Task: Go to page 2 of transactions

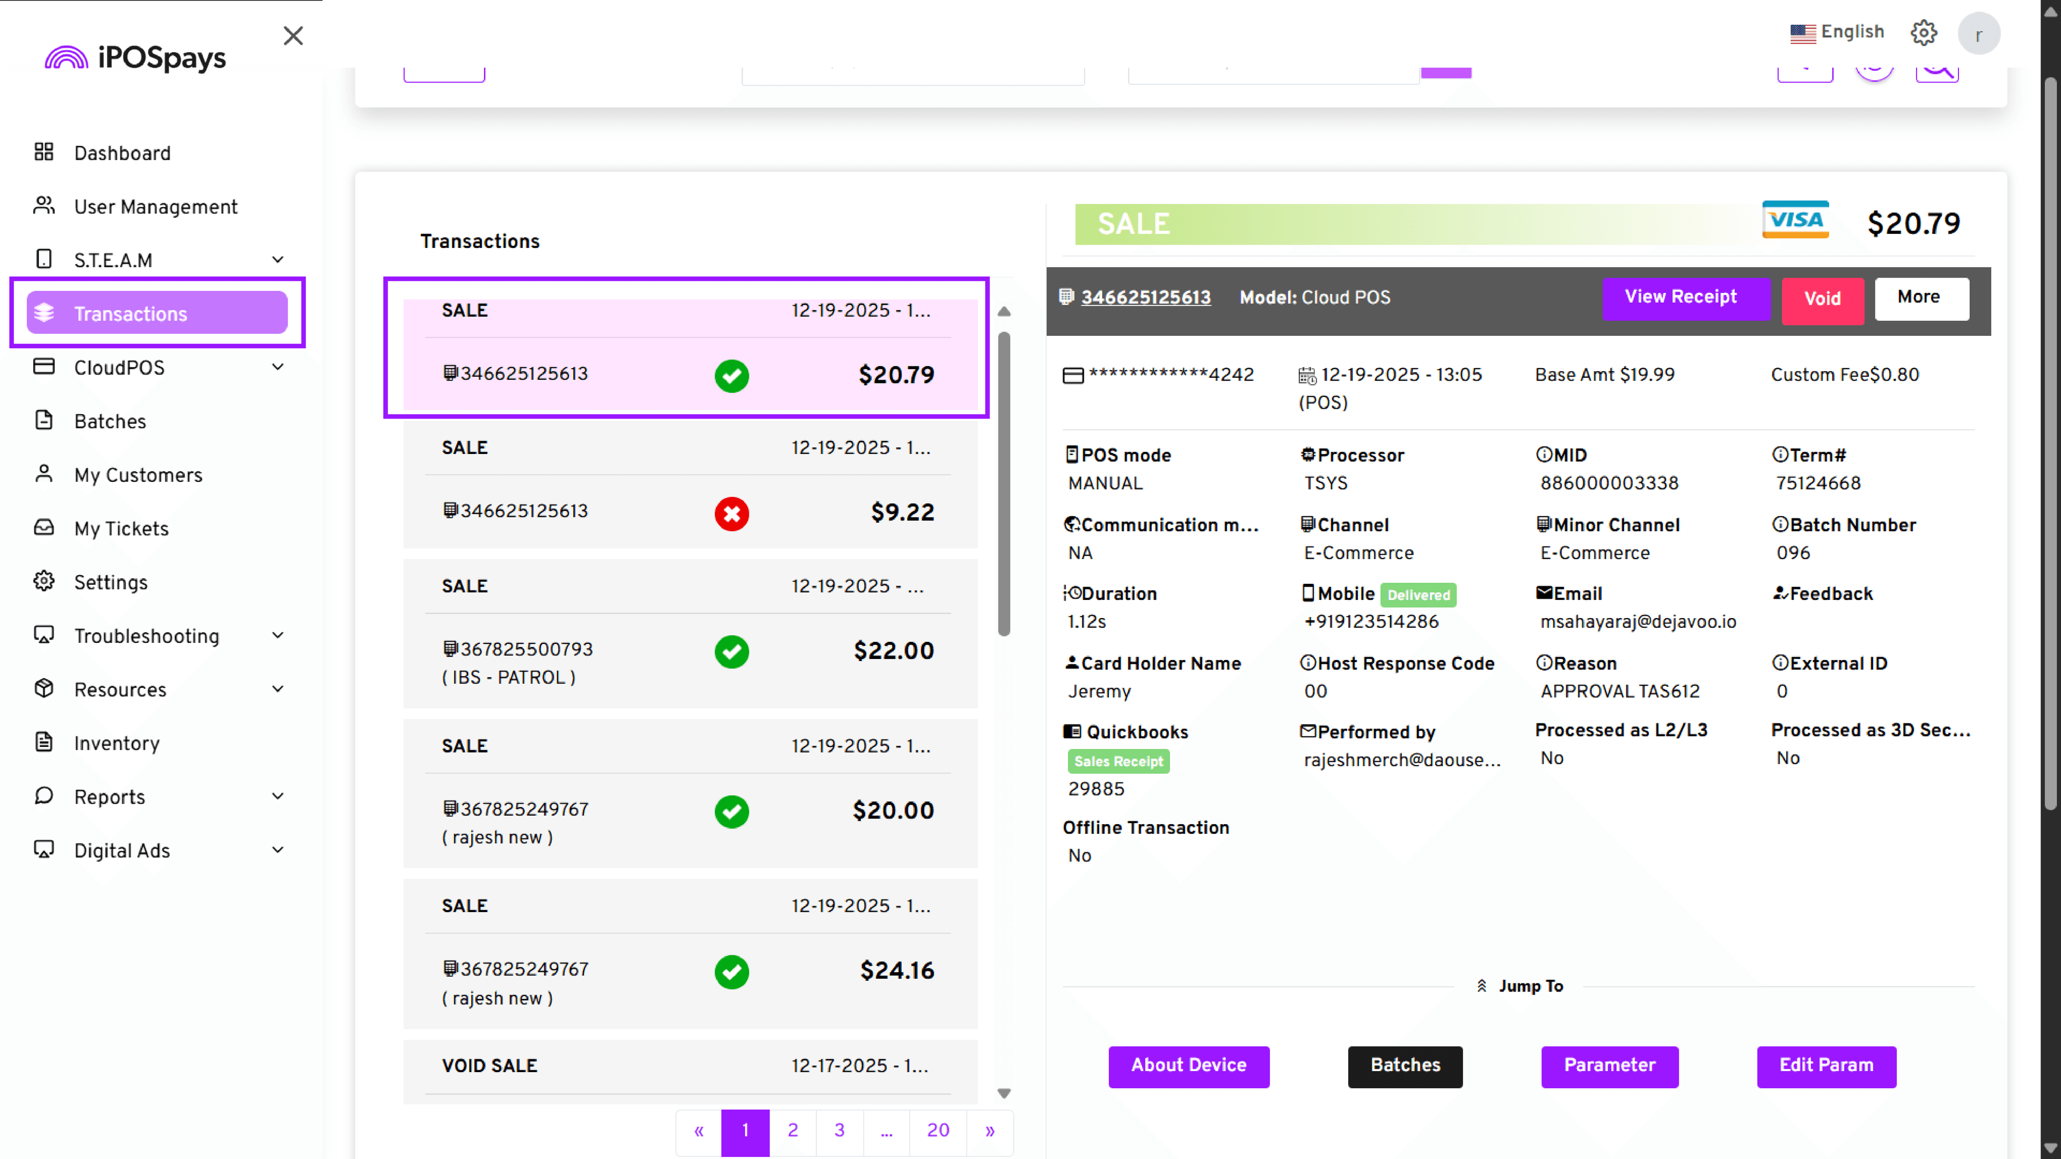Action: coord(792,1130)
